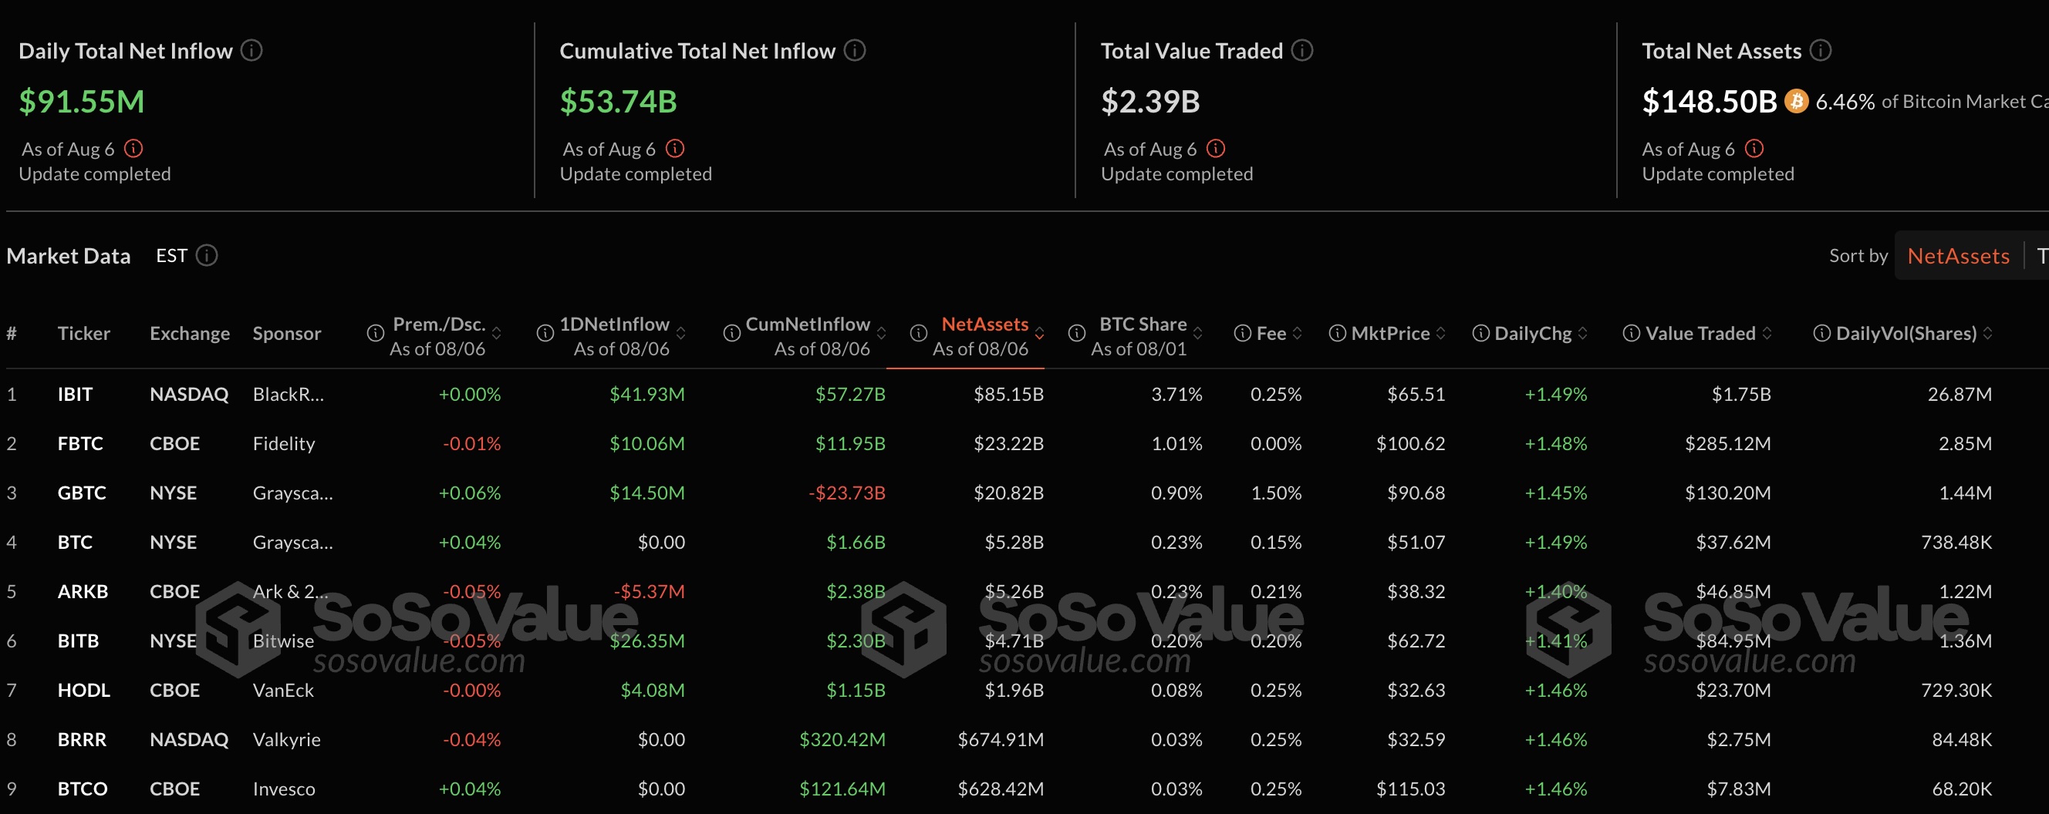Sort by Value Traded column arrows
The width and height of the screenshot is (2049, 814).
[1767, 334]
